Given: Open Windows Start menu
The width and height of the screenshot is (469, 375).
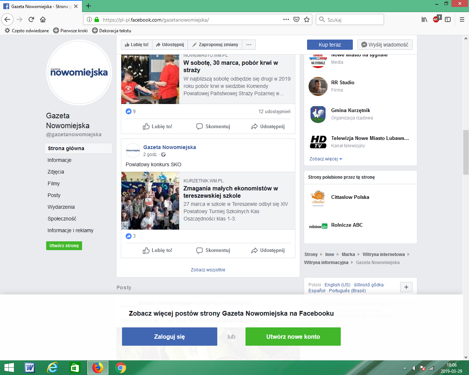Looking at the screenshot, I should point(9,368).
